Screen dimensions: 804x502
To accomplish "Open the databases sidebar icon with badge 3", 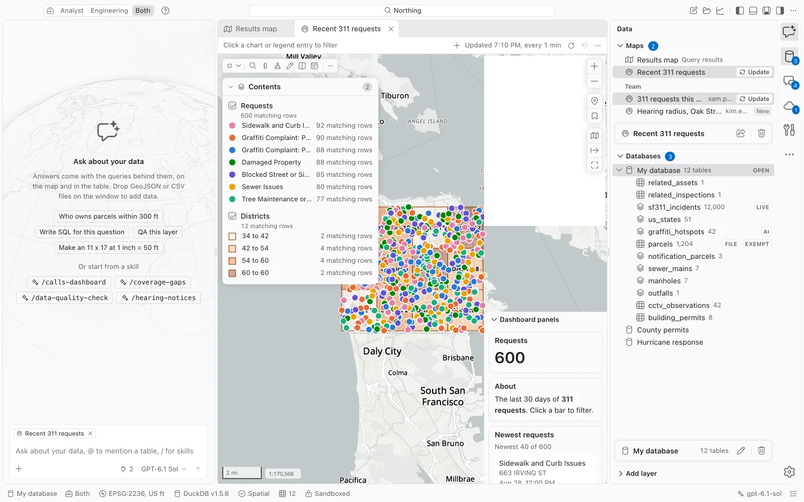I will coord(789,56).
